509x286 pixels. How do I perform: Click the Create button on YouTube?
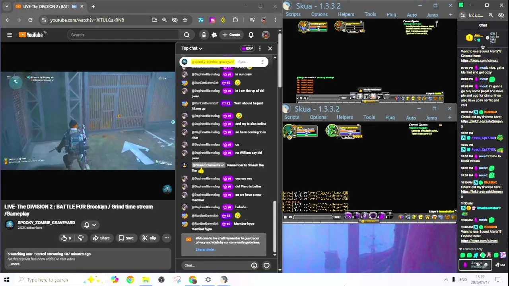coord(231,35)
